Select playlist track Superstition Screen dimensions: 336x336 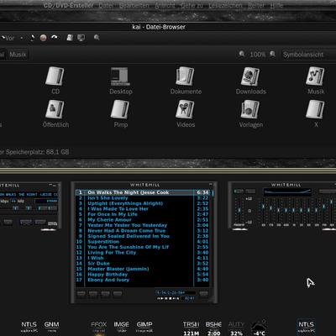coord(142,242)
